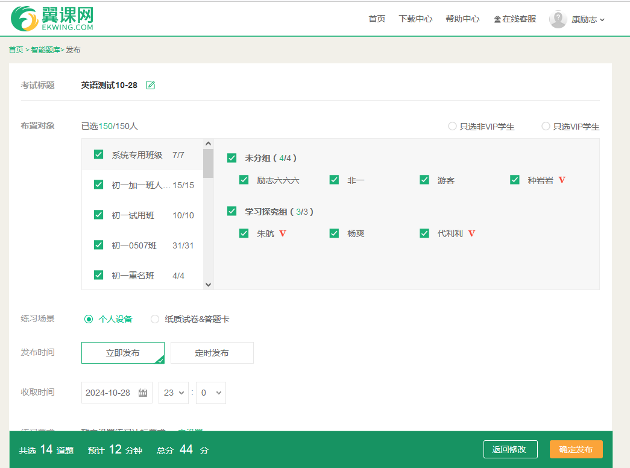Open 帮助中心 in top navigation
The image size is (630, 468).
pos(462,19)
